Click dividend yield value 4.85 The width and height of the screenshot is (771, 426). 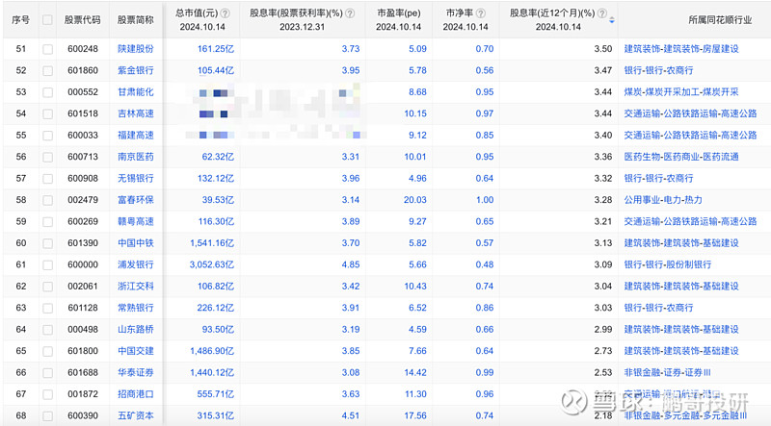click(351, 264)
